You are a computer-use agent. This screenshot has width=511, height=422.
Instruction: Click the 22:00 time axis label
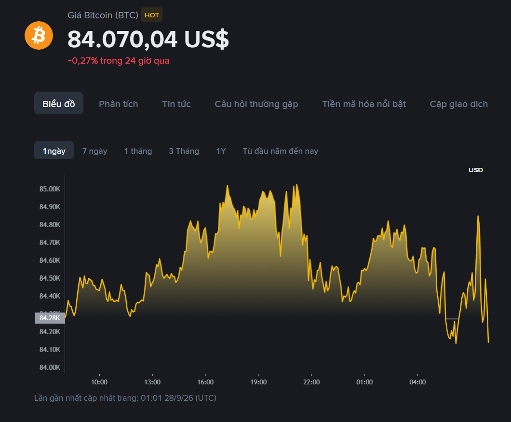pos(311,382)
